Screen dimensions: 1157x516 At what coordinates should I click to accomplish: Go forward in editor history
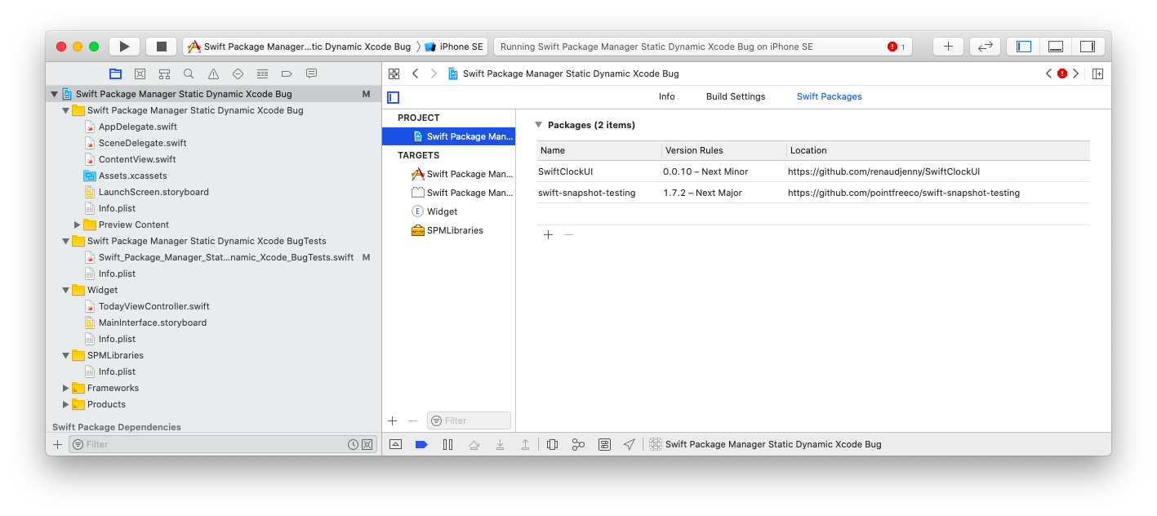click(x=434, y=73)
